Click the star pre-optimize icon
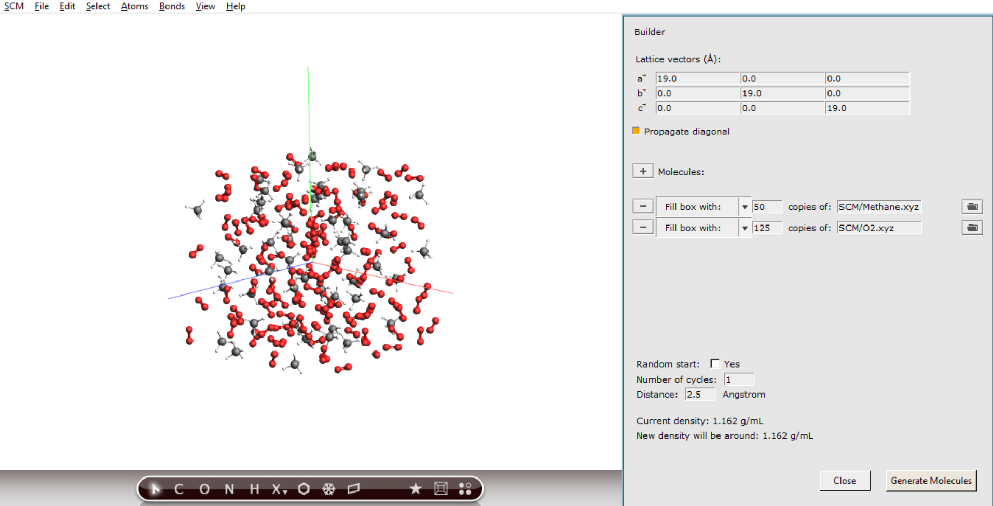 point(416,489)
